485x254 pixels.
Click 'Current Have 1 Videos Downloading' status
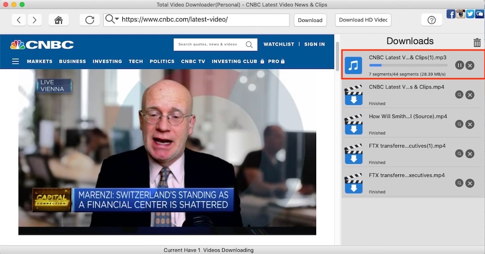[x=209, y=250]
